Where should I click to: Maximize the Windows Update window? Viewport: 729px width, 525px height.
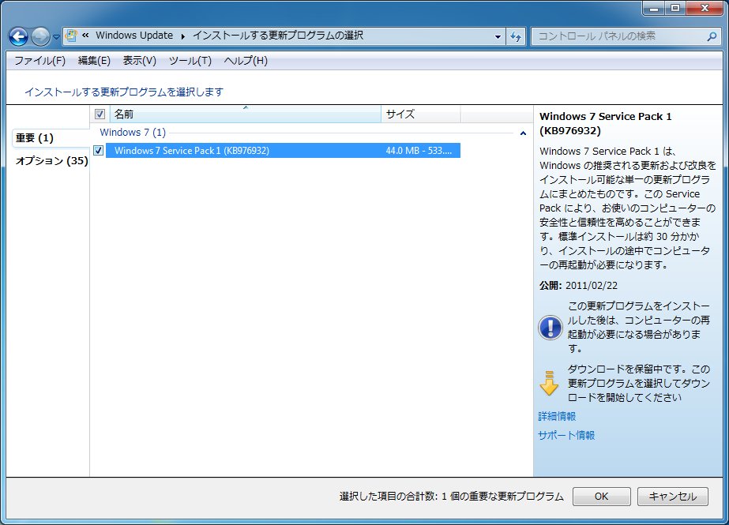[x=675, y=8]
